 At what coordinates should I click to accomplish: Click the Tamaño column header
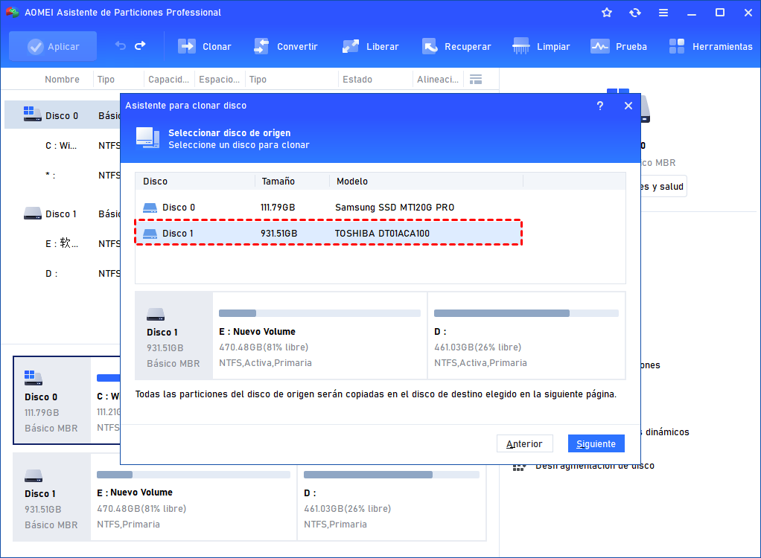[278, 182]
